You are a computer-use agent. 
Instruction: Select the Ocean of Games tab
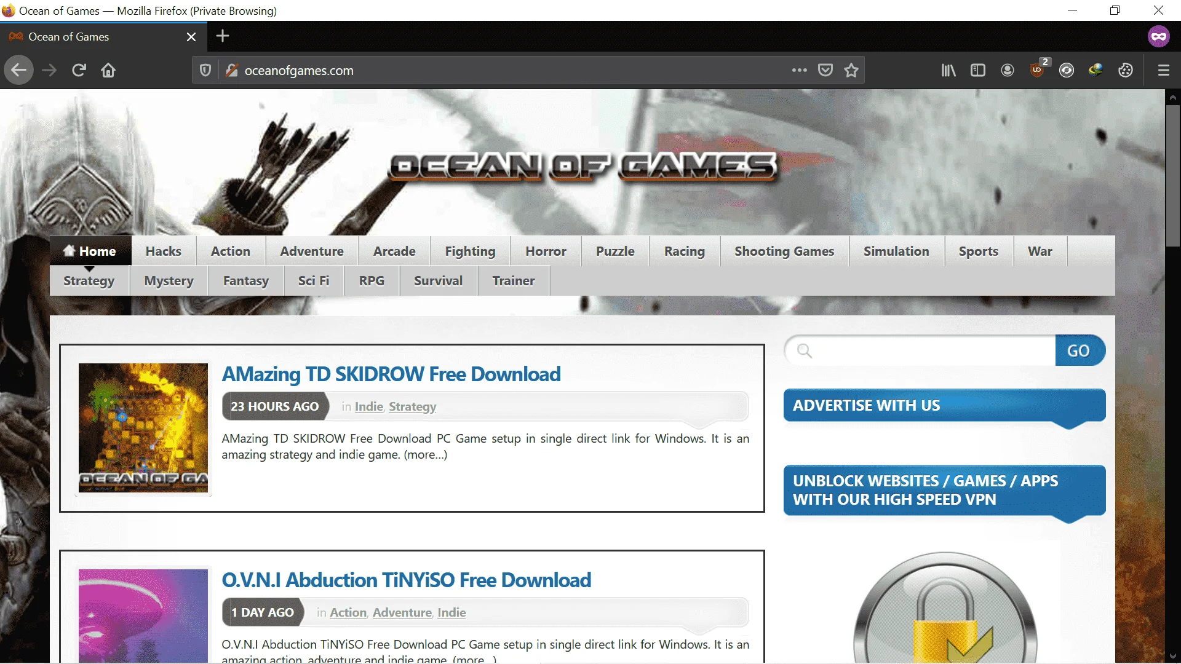pos(103,37)
